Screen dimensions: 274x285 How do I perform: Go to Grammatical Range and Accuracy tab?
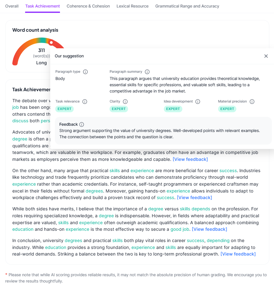[x=187, y=6]
